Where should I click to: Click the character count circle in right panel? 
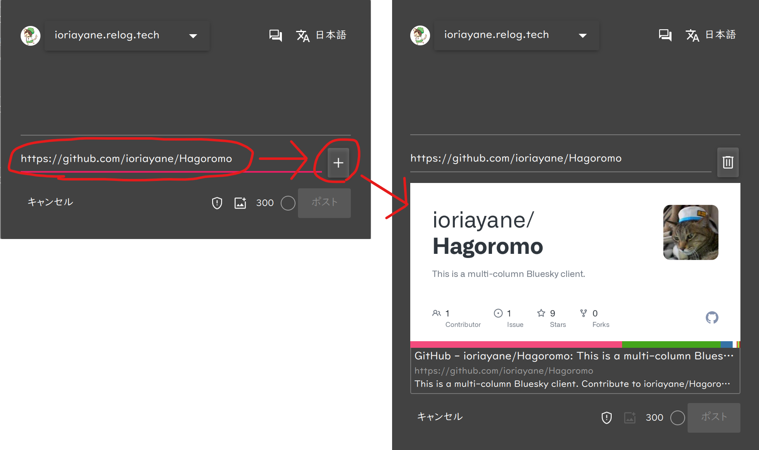(x=678, y=417)
